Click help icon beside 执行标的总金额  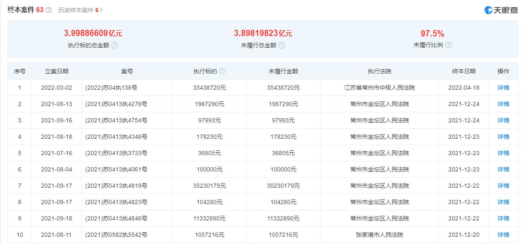coord(115,45)
